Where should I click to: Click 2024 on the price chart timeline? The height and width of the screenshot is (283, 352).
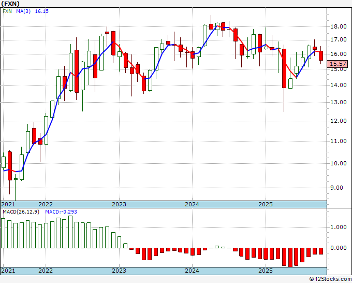[x=192, y=204]
